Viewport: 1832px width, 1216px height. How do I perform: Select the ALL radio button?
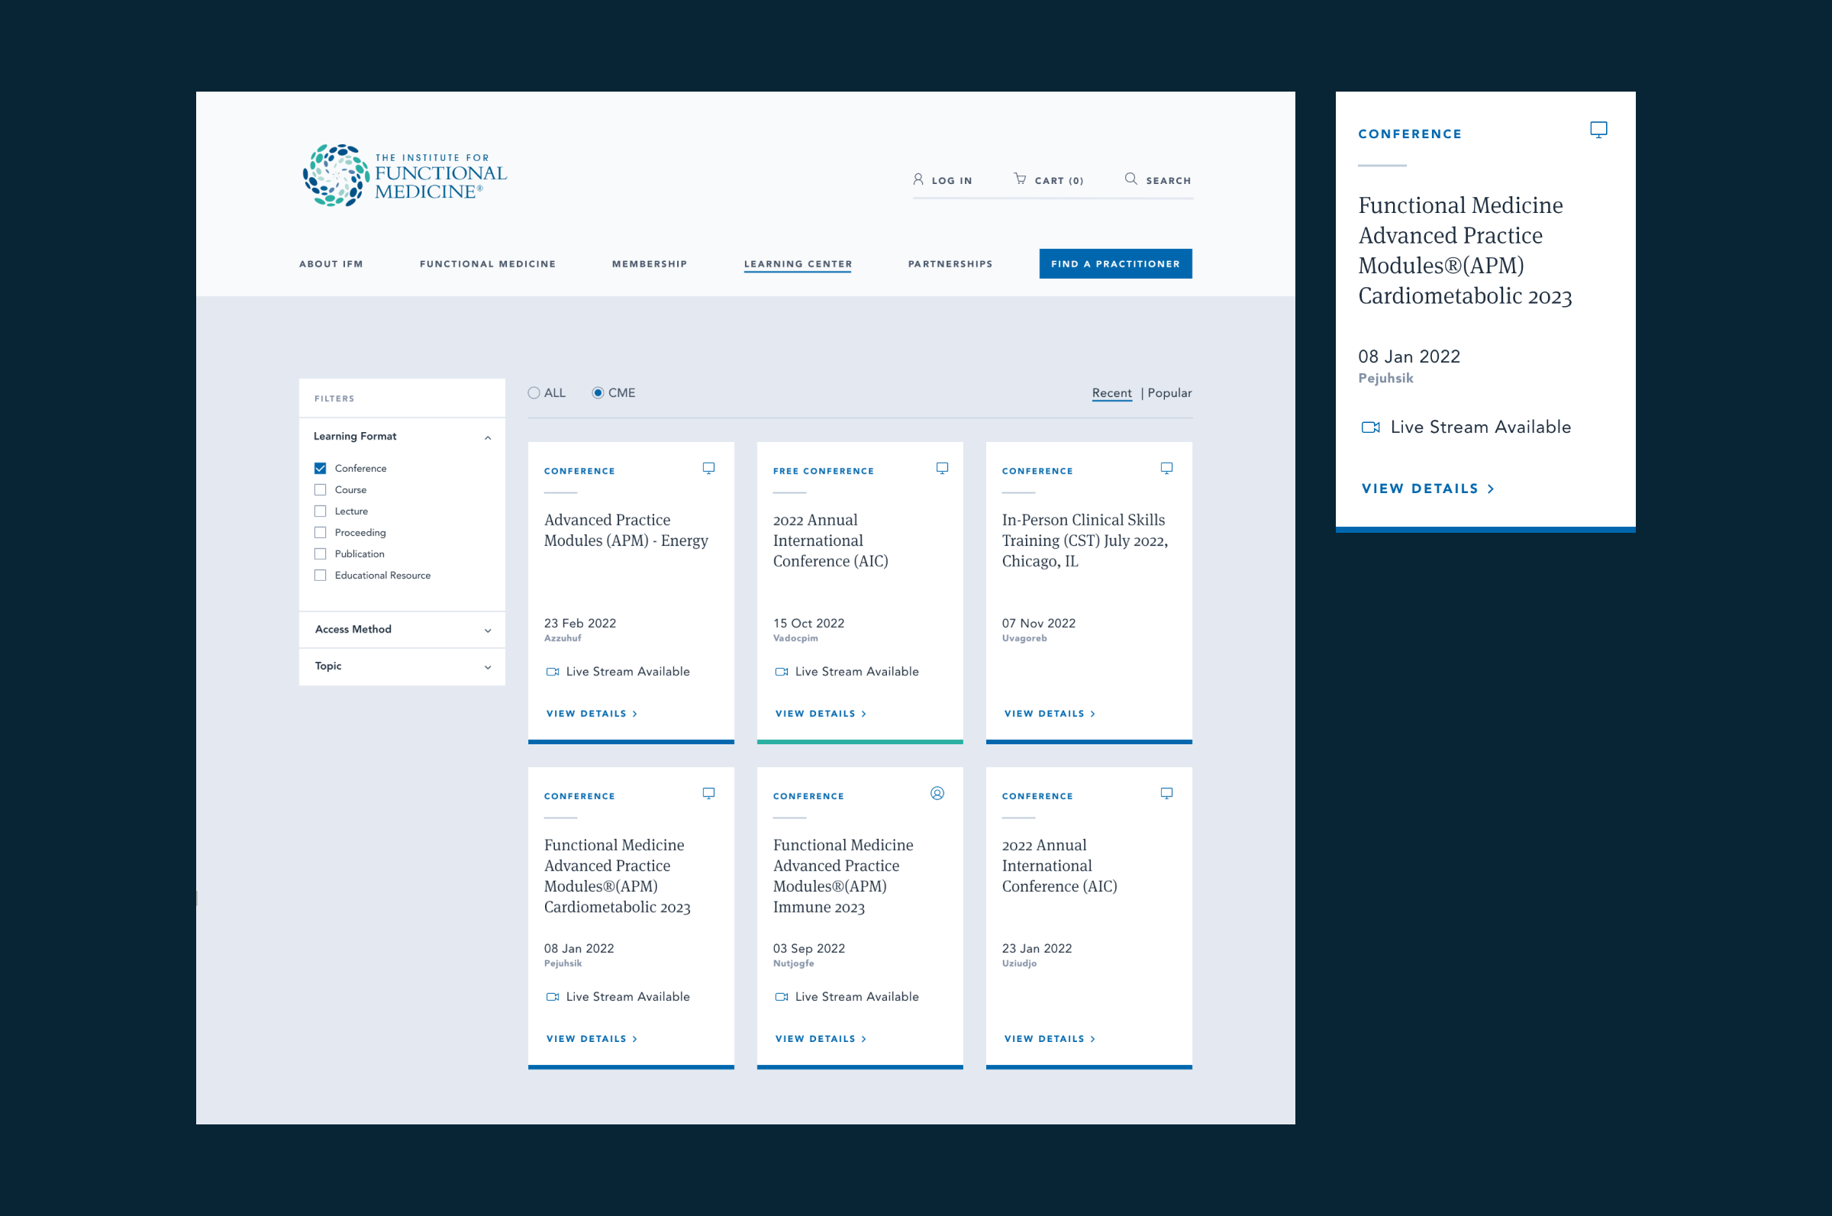coord(534,393)
